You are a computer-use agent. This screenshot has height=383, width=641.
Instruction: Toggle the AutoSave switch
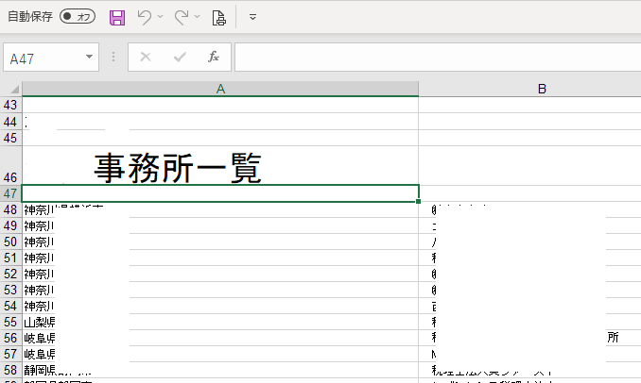tap(78, 17)
